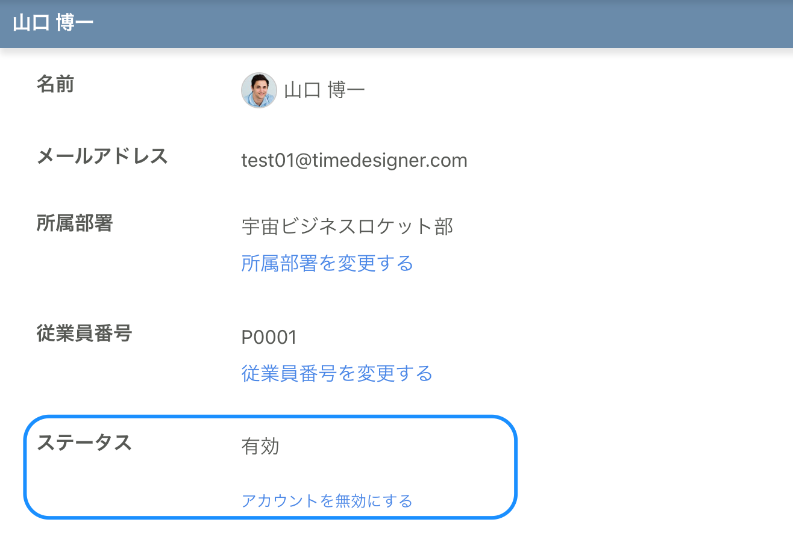The image size is (793, 537).
Task: Click the メールアドレス row label
Action: pyautogui.click(x=102, y=156)
